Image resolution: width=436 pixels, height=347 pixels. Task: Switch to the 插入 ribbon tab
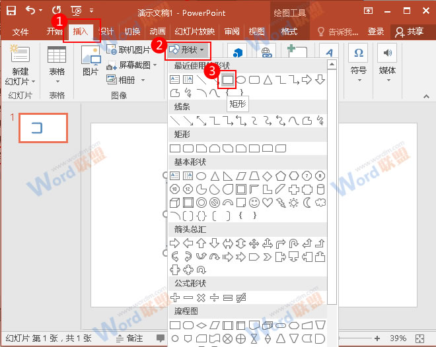pyautogui.click(x=81, y=32)
